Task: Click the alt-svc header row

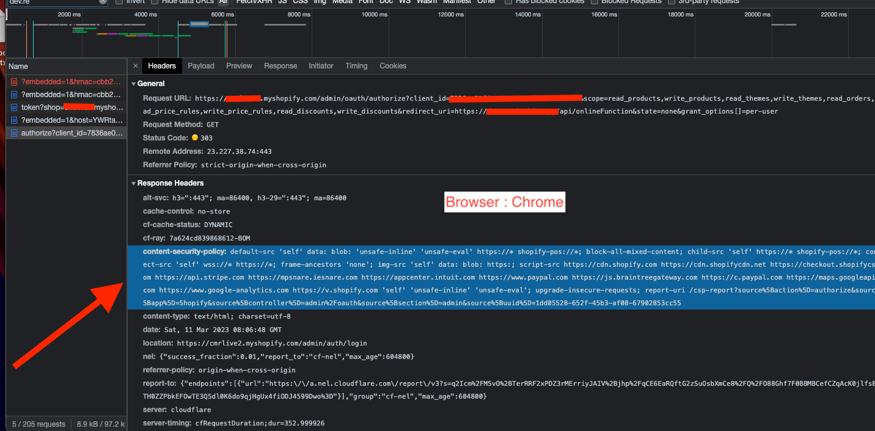Action: 244,198
